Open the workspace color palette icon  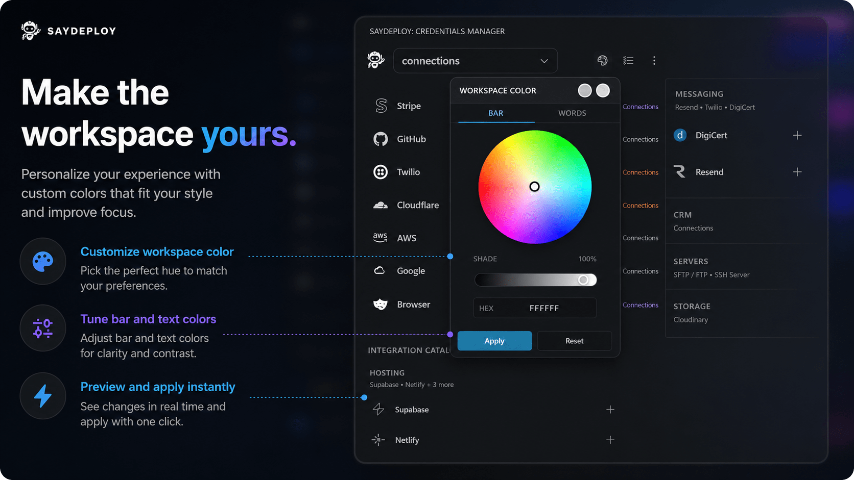603,60
